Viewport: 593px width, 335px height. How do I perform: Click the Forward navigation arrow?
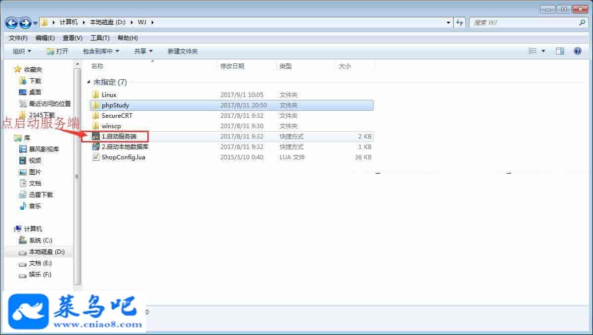25,23
